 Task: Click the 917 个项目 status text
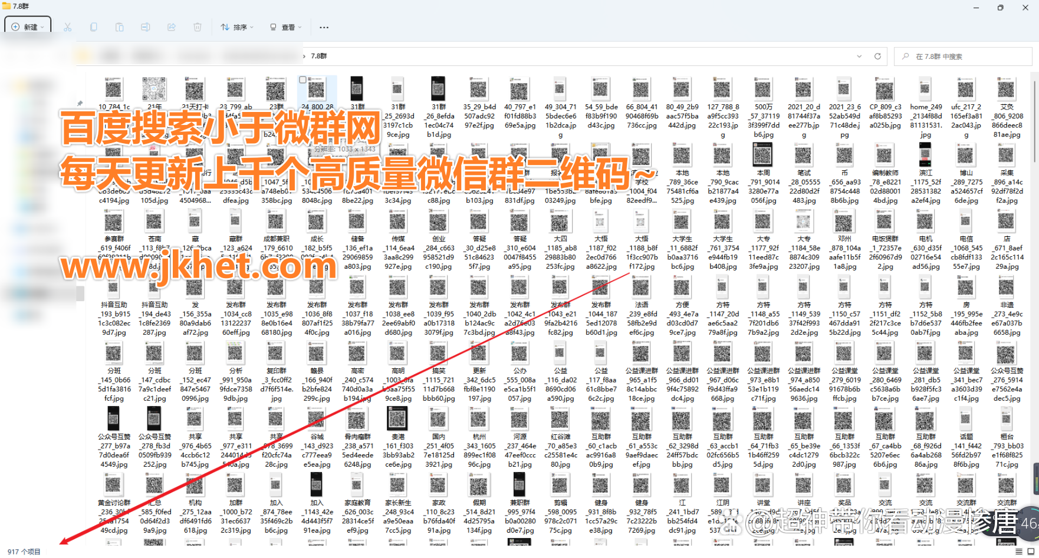pos(24,552)
